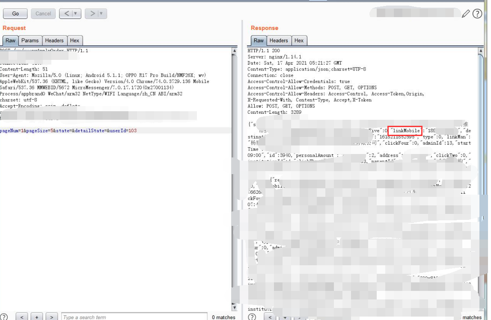This screenshot has height=320, width=491.
Task: Open the help question mark icon top right
Action: [x=477, y=13]
